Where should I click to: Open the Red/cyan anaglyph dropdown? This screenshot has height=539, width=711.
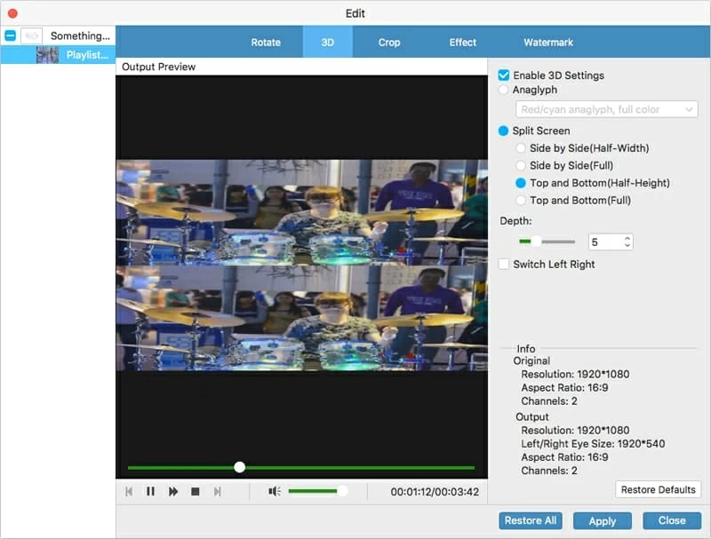click(x=606, y=109)
